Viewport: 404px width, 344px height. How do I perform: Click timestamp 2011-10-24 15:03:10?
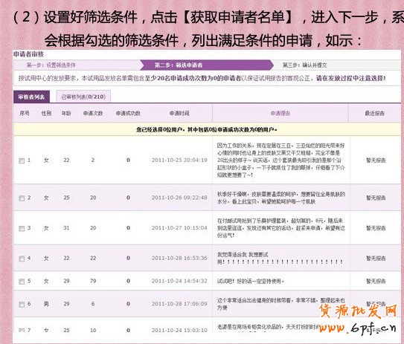(x=179, y=330)
